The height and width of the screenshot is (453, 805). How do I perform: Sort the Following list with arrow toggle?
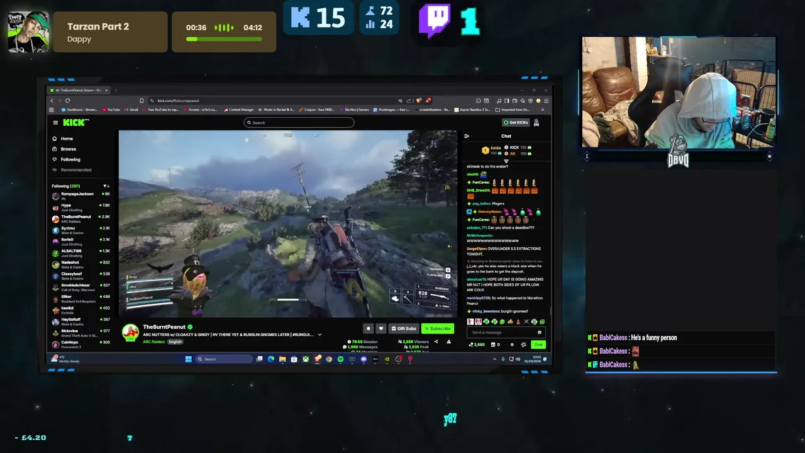[106, 186]
